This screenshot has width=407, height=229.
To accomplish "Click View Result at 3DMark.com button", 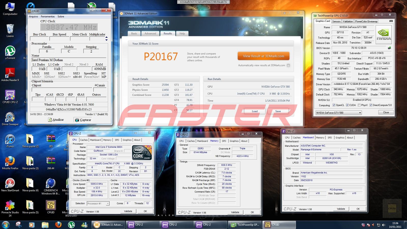I will click(264, 56).
